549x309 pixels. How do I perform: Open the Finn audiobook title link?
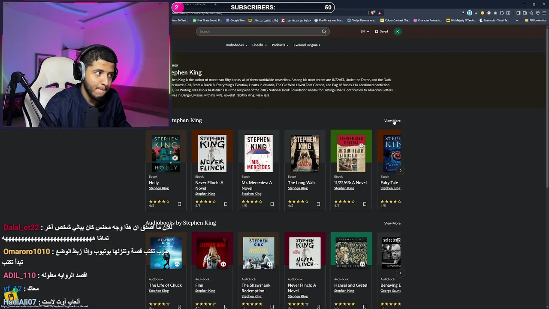pyautogui.click(x=199, y=285)
